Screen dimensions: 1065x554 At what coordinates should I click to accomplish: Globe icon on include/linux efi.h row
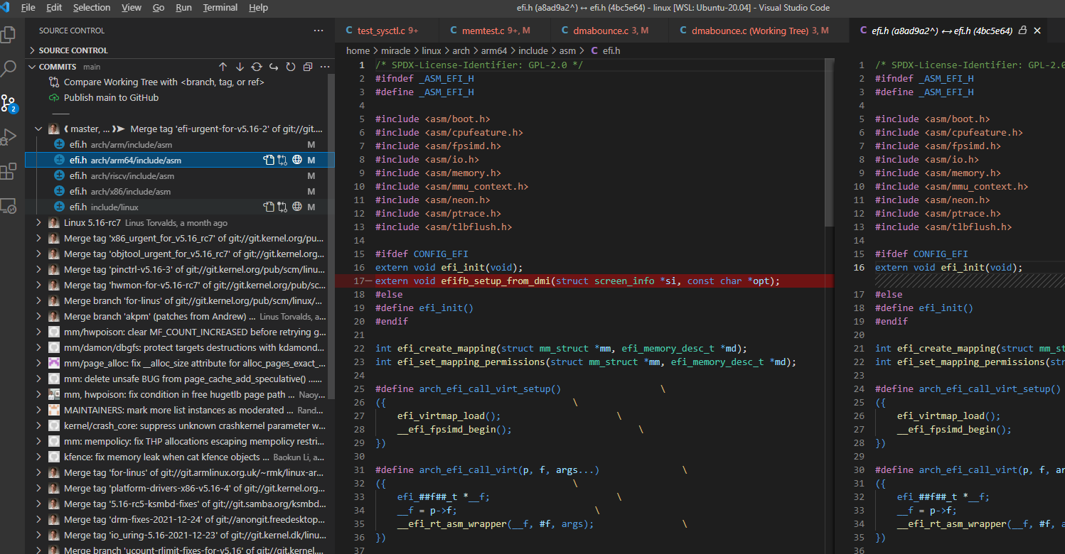[x=297, y=207]
